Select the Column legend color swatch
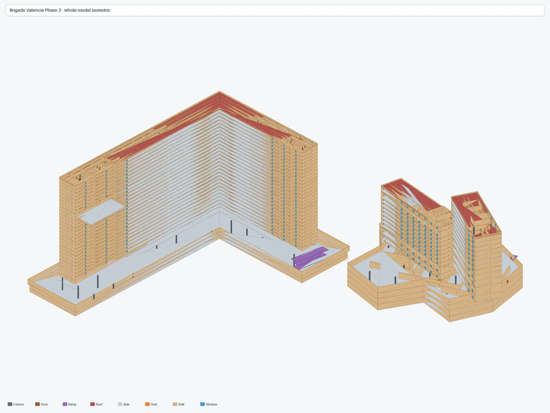550x413 pixels. (10, 404)
